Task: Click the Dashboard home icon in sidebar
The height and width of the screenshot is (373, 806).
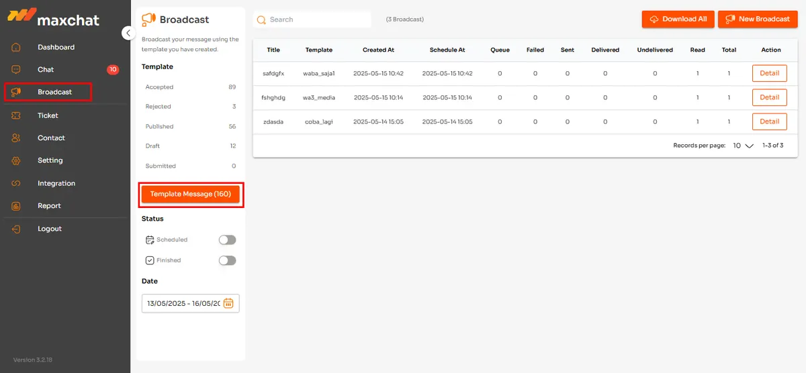Action: (x=16, y=48)
